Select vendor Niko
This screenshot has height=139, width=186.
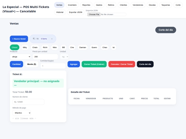[55, 47]
